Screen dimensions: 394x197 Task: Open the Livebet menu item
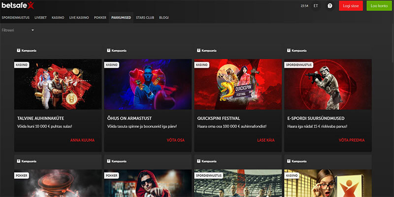pyautogui.click(x=41, y=18)
